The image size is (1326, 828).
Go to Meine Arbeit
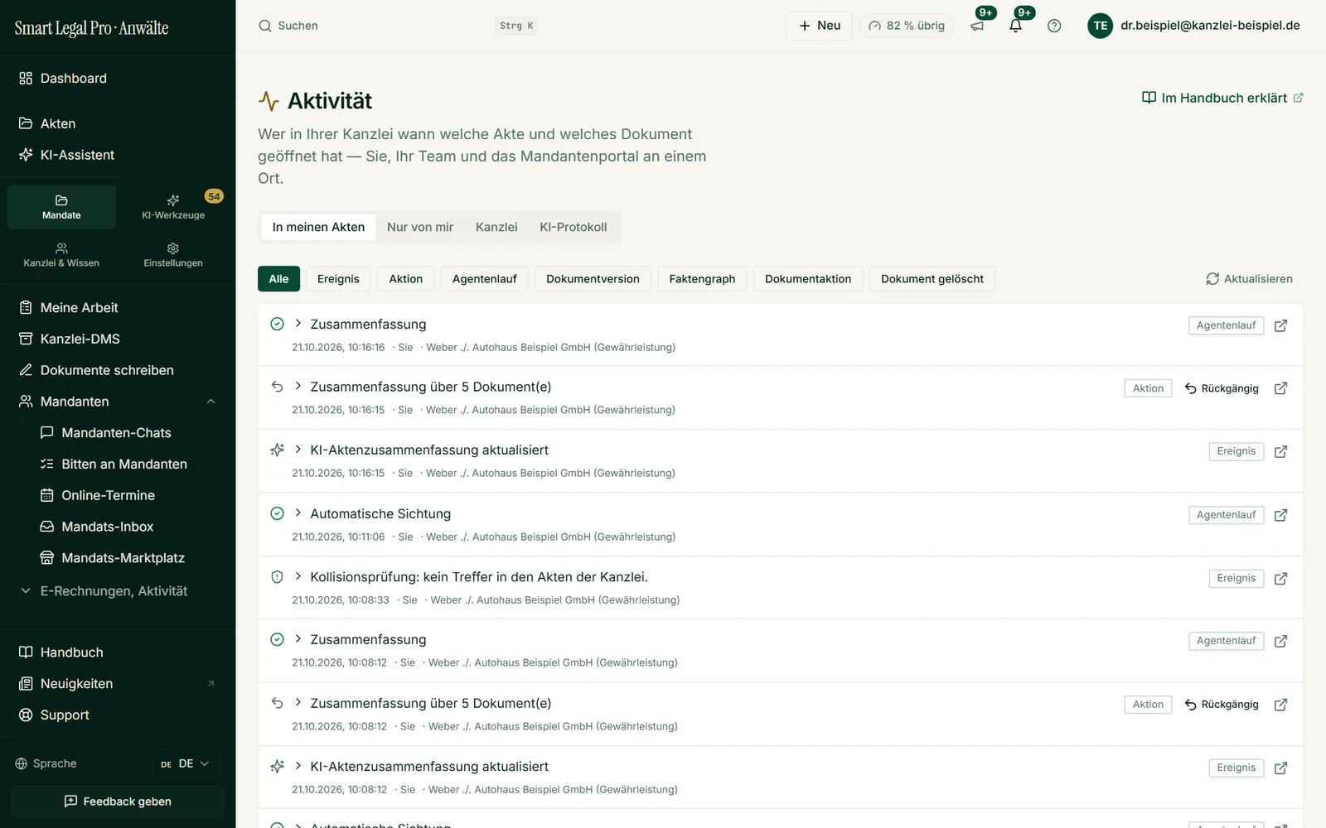click(118, 307)
